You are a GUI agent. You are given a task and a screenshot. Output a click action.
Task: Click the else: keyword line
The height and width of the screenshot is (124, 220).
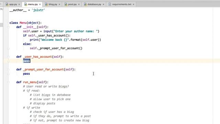point(27,44)
